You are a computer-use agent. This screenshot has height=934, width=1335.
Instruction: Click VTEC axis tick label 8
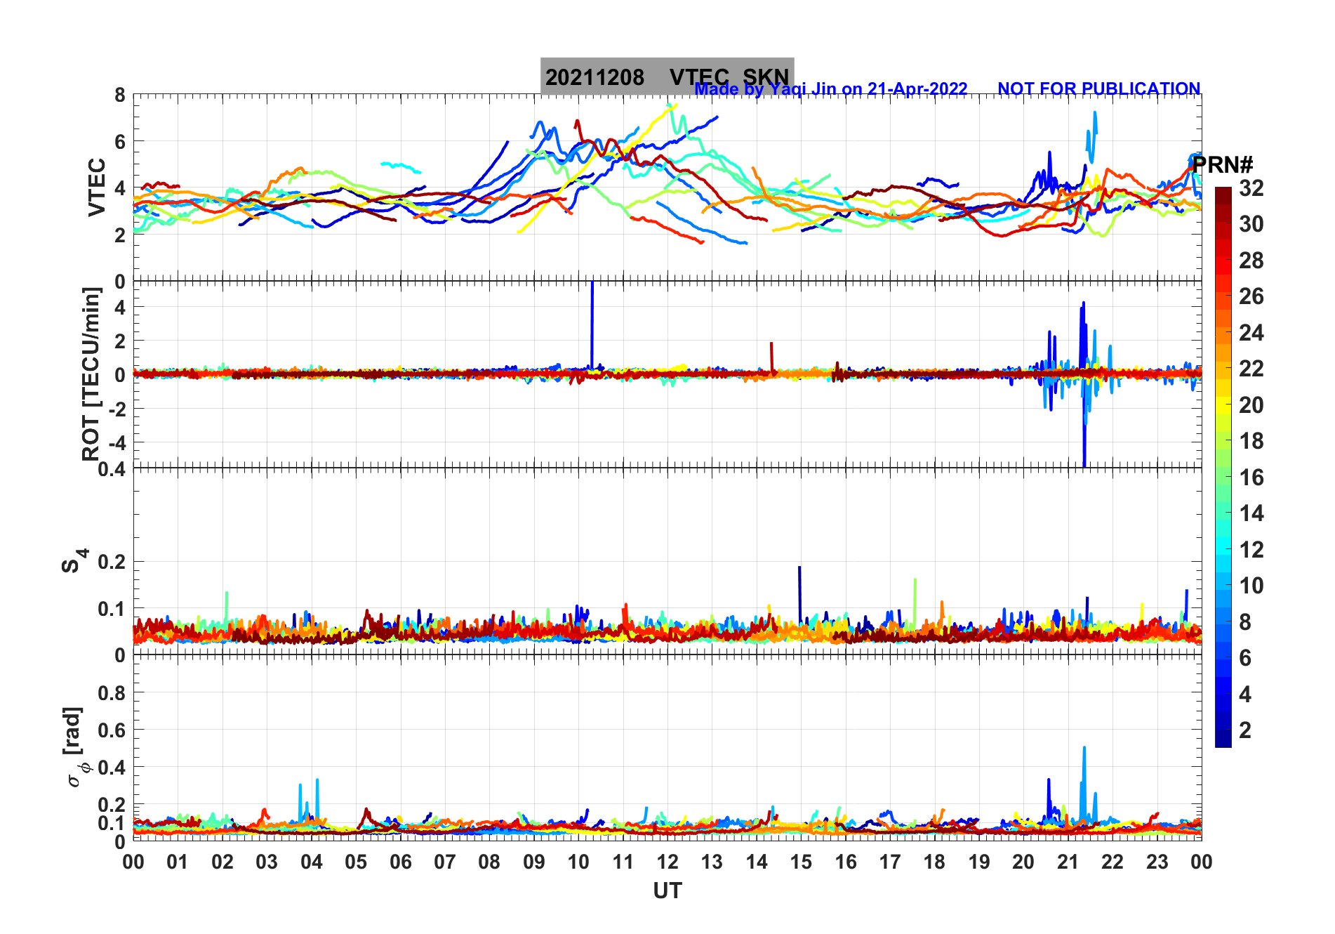[x=120, y=95]
